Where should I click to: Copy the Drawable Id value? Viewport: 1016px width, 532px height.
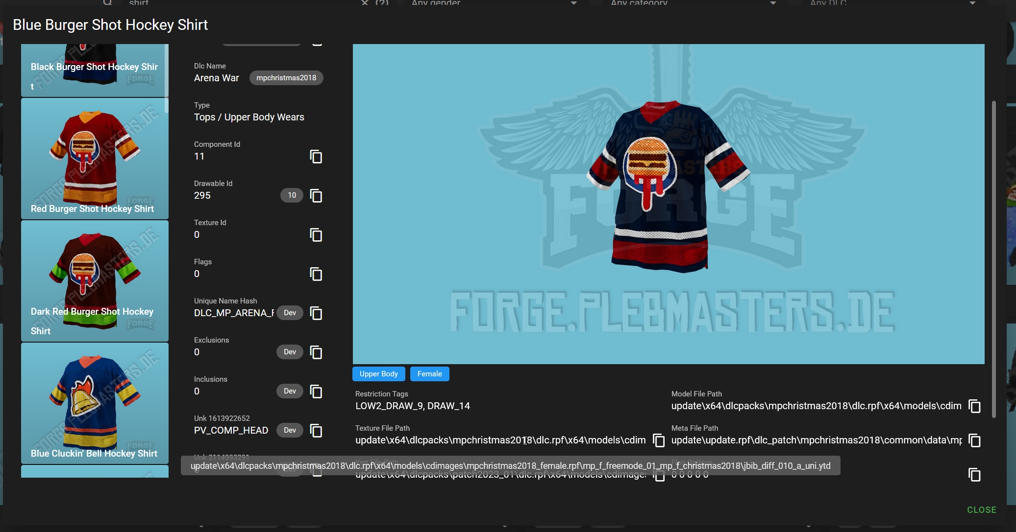[316, 196]
